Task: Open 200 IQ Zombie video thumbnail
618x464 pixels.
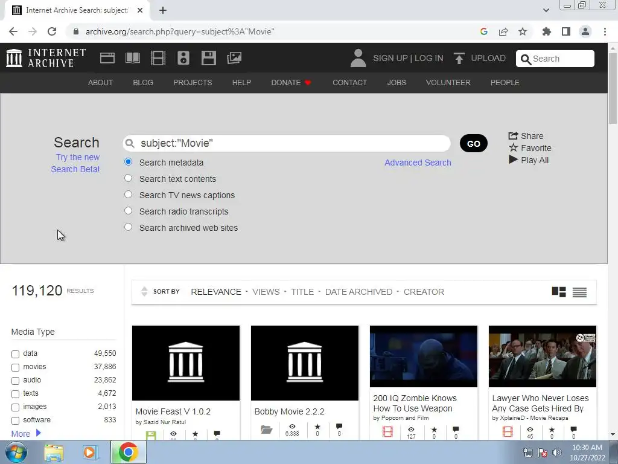Action: coord(424,356)
